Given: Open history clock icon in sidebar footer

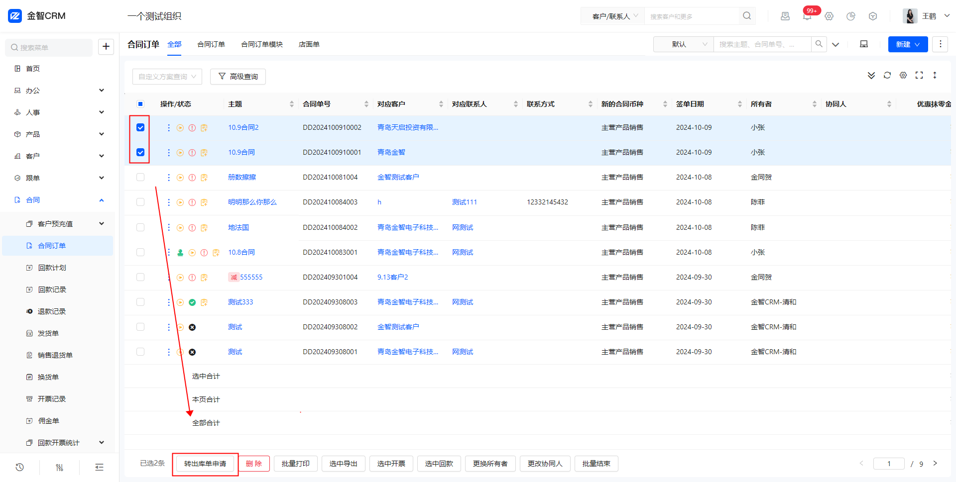Looking at the screenshot, I should [x=20, y=467].
